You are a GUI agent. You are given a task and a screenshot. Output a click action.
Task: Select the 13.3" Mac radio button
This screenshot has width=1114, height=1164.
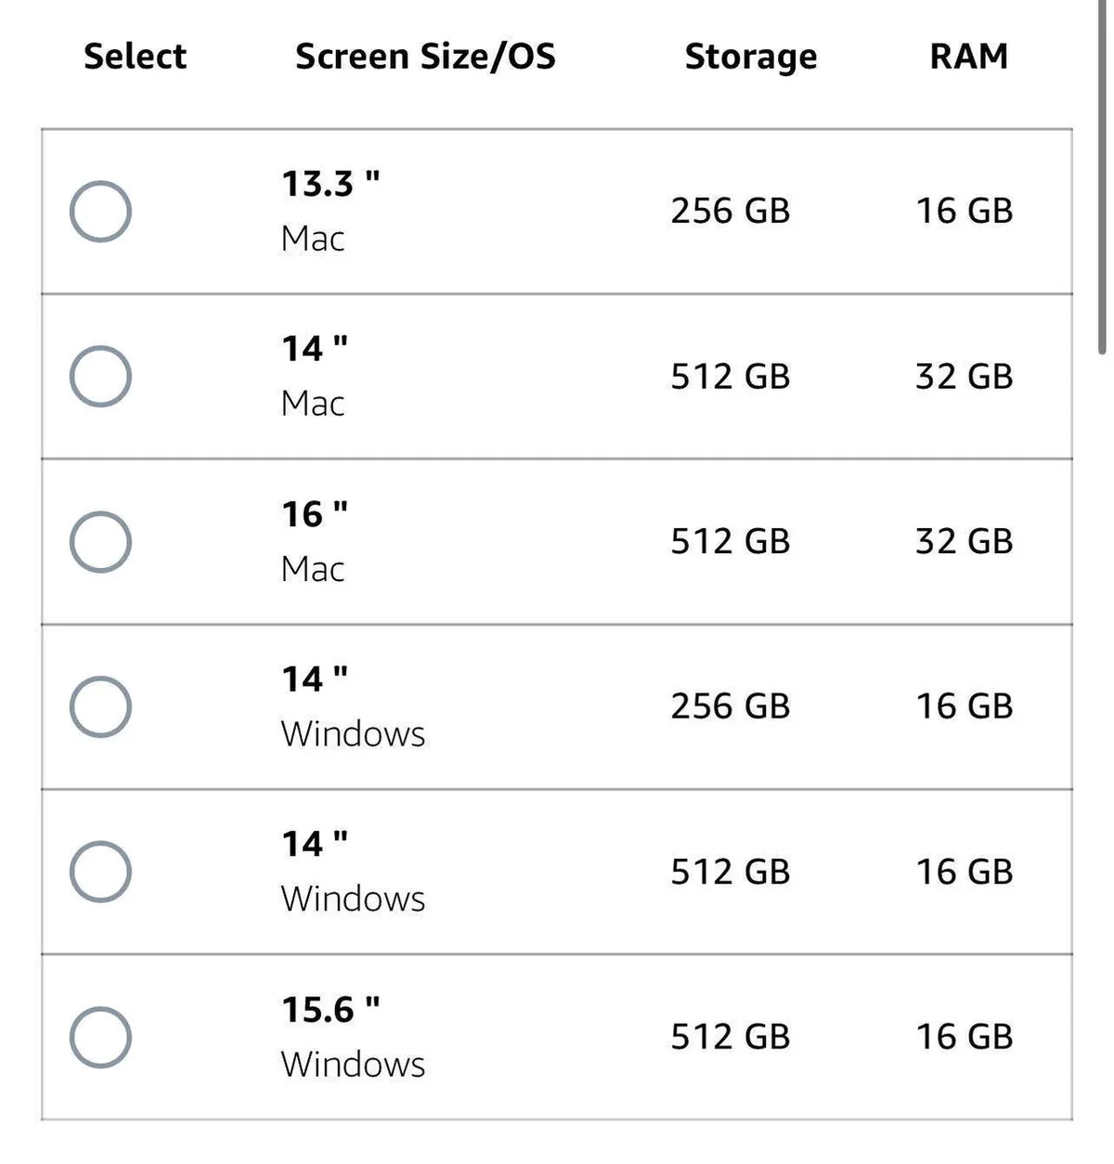pyautogui.click(x=100, y=212)
